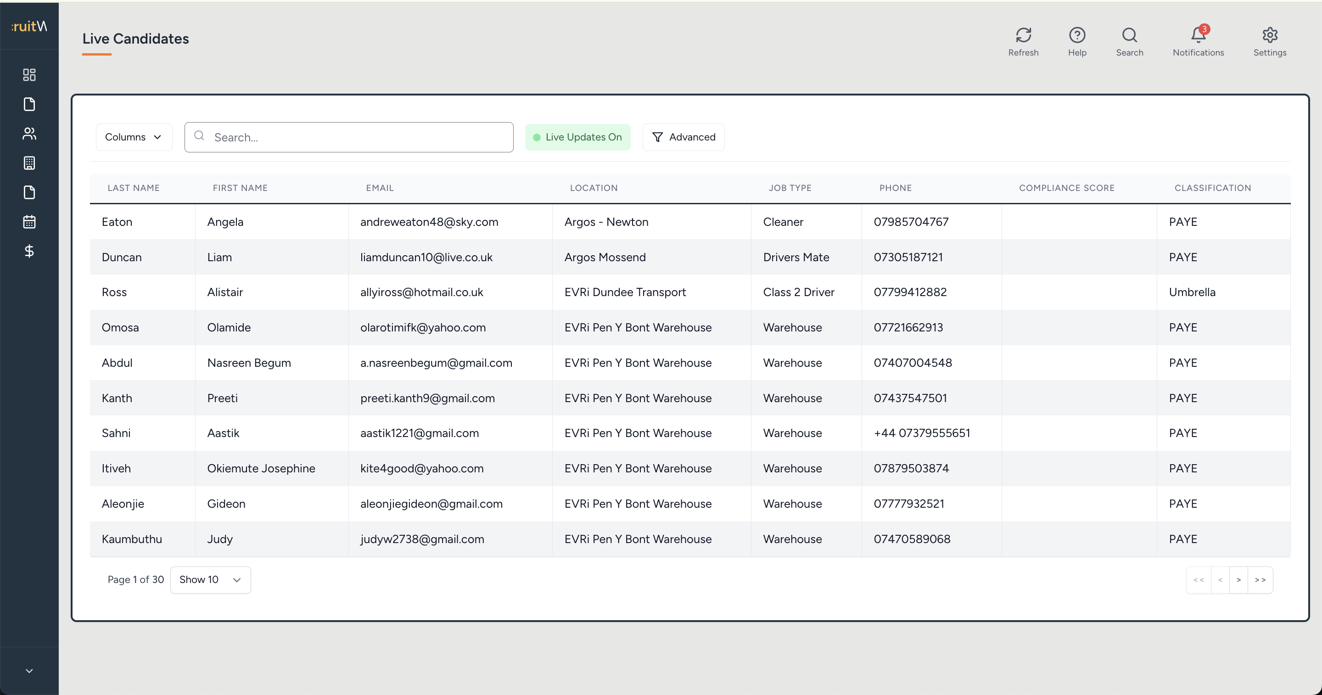The height and width of the screenshot is (695, 1322).
Task: Open the calendar icon in sidebar
Action: click(x=29, y=222)
